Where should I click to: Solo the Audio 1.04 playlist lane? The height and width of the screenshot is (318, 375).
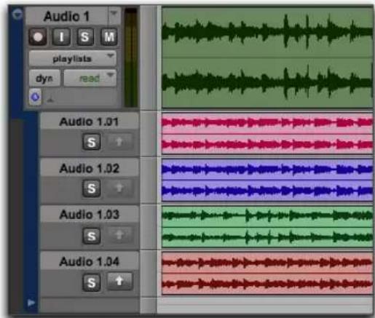click(91, 282)
